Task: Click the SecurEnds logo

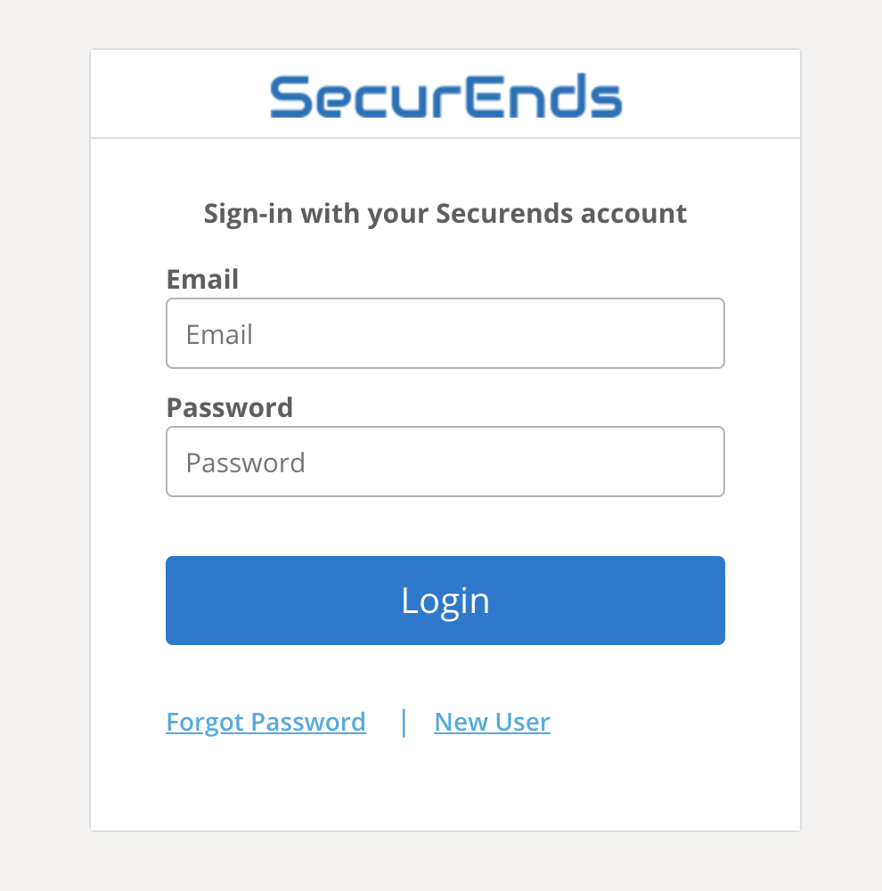Action: pyautogui.click(x=446, y=96)
